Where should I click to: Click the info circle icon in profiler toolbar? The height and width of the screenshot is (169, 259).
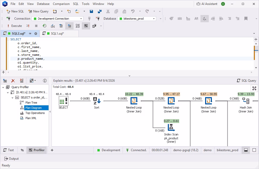[x=45, y=81]
